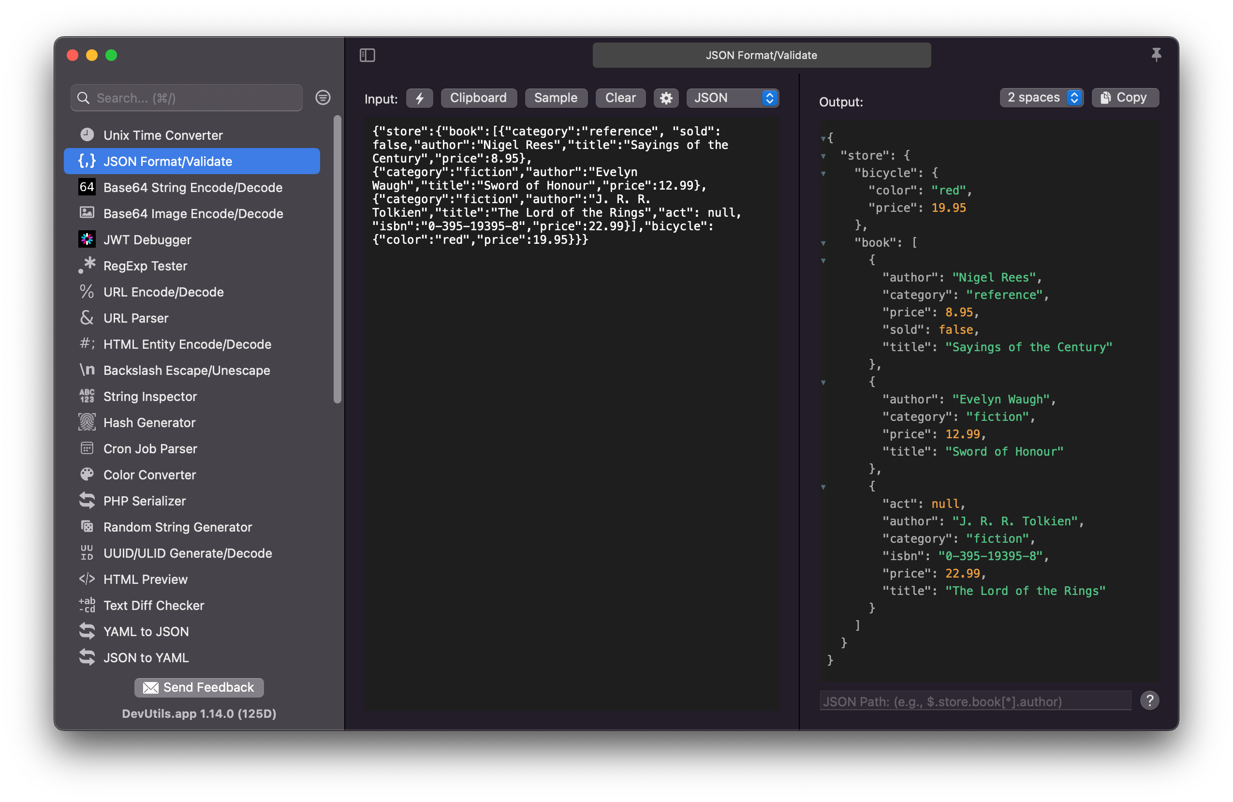Open the Hash Generator tool

coord(149,422)
